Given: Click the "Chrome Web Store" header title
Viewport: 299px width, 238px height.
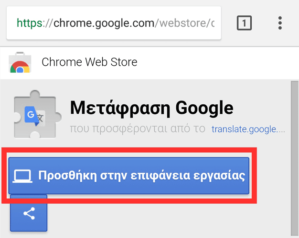Looking at the screenshot, I should coord(89,62).
